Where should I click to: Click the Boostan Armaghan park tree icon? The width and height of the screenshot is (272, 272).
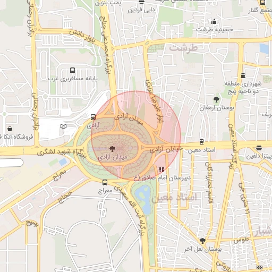216,100
